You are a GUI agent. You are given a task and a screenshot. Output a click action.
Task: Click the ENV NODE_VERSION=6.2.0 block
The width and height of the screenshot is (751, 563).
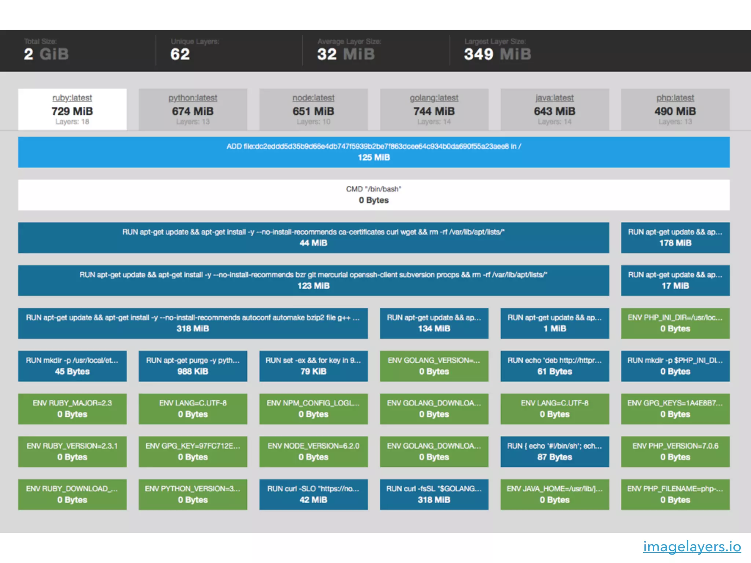[x=313, y=452]
